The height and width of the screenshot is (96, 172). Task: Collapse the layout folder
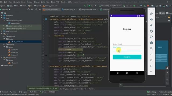[x=4, y=39]
